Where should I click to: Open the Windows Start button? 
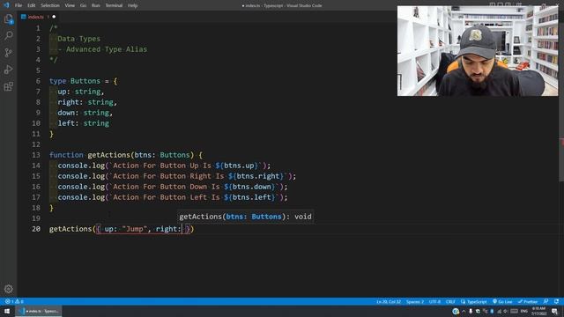(7, 311)
